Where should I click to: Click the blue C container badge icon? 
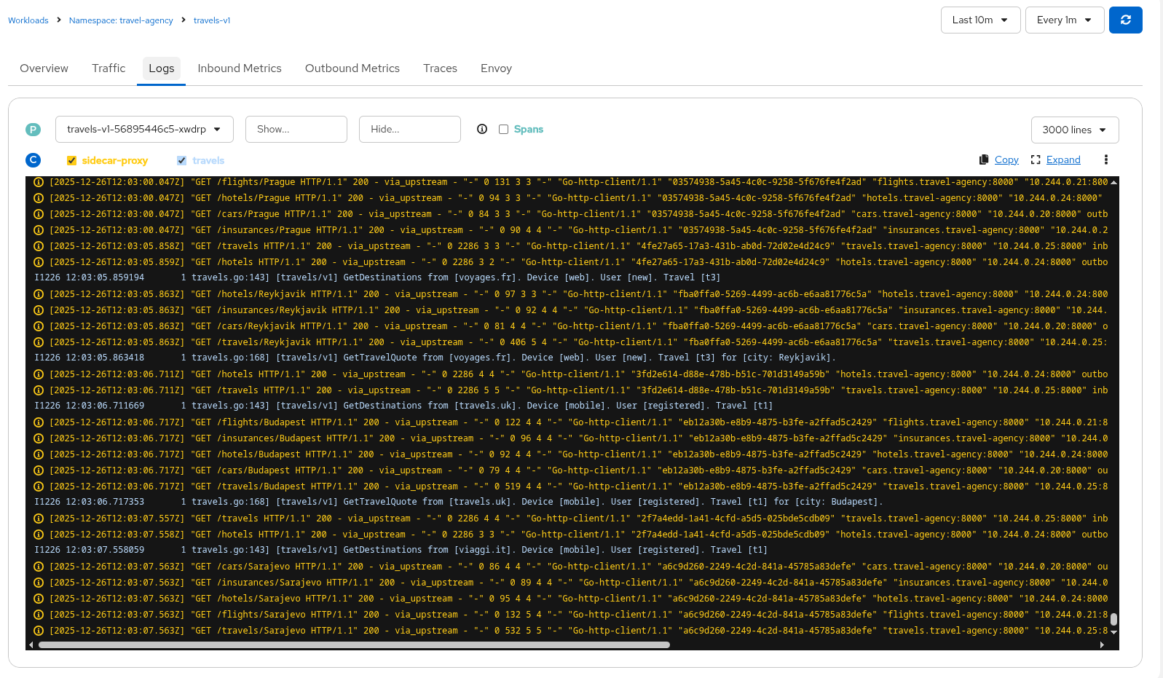click(33, 160)
